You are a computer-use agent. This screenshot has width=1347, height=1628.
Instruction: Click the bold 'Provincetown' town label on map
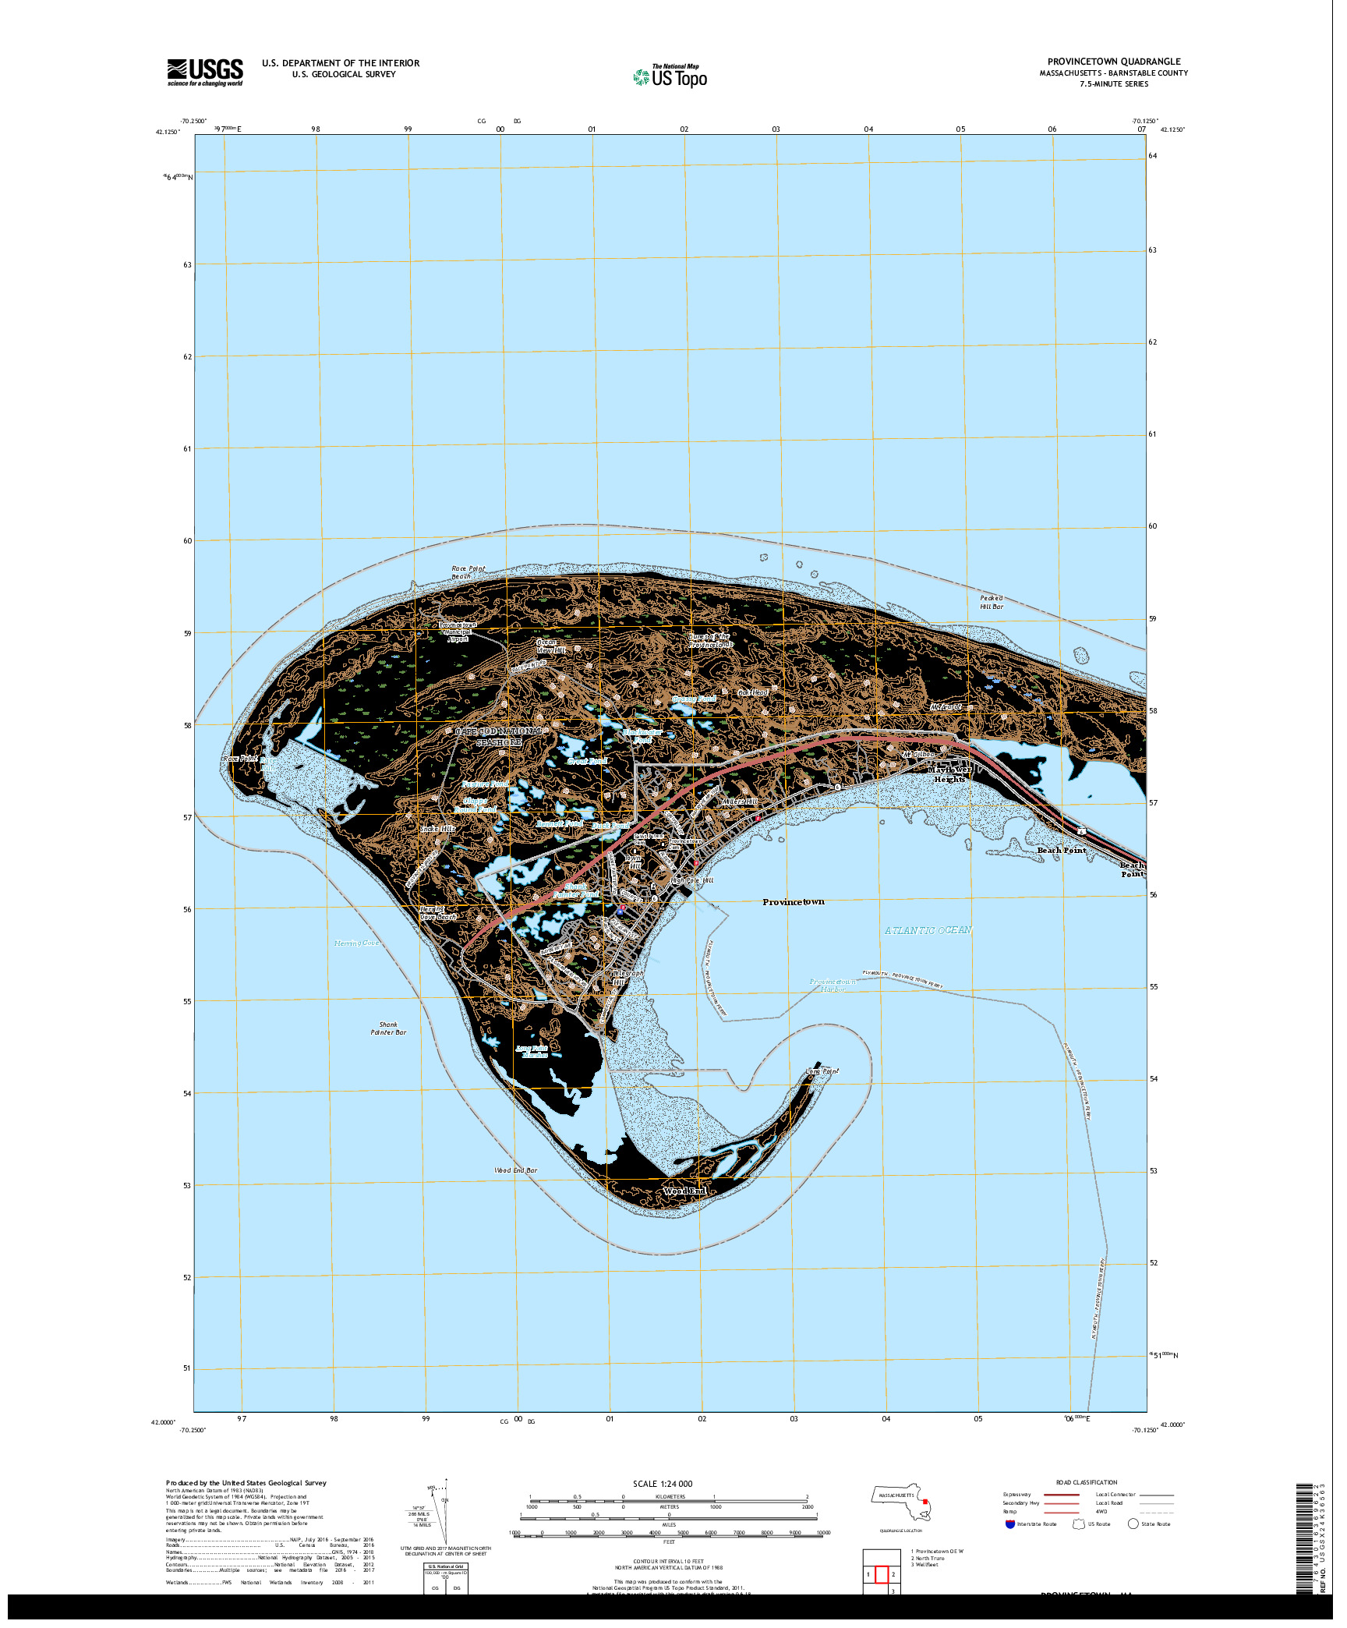coord(794,901)
